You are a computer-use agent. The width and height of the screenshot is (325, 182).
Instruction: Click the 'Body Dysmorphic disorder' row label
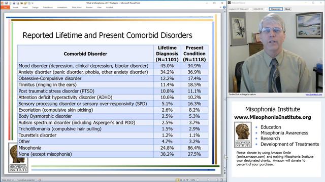coord(45,116)
